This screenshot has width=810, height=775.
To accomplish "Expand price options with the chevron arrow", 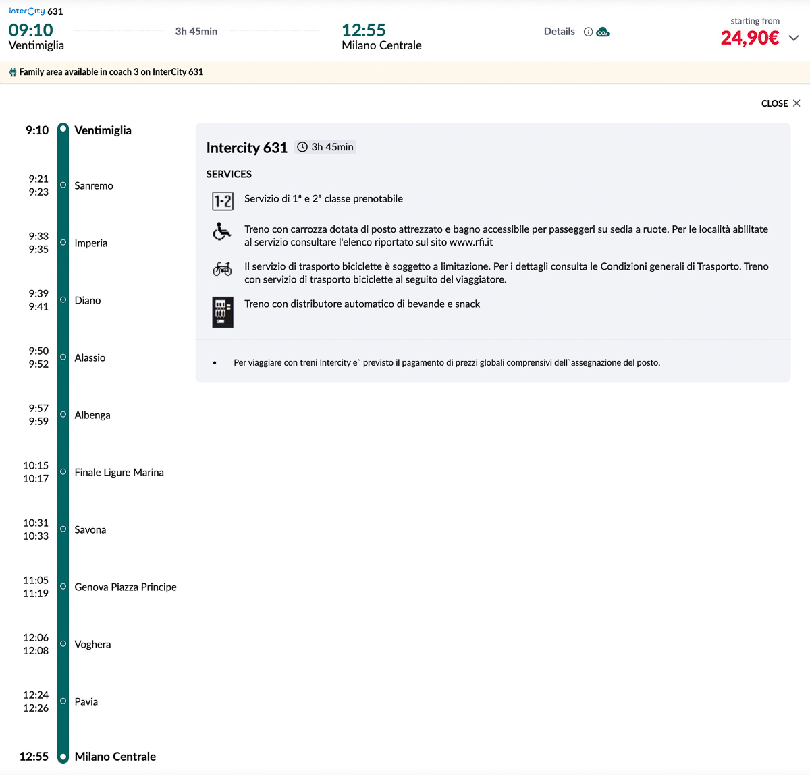I will point(794,38).
